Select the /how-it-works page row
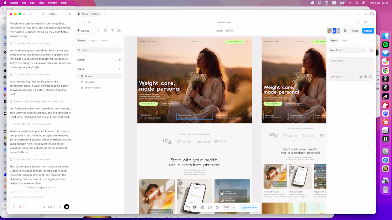Viewport: 392px width, 220px height. click(x=99, y=88)
